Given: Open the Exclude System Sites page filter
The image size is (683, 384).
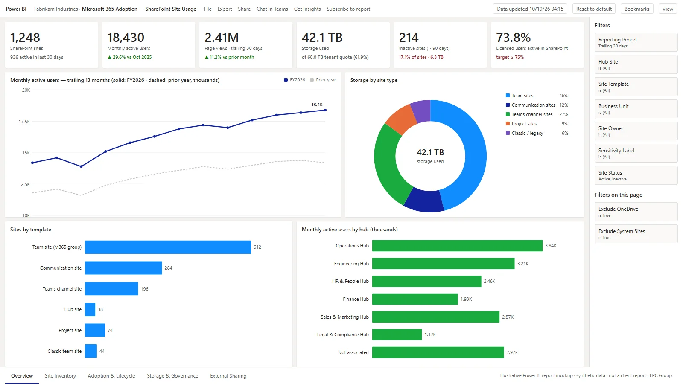Looking at the screenshot, I should [x=636, y=234].
